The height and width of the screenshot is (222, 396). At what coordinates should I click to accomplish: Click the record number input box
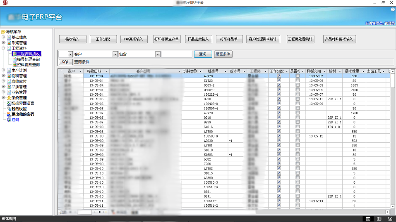click(85, 212)
